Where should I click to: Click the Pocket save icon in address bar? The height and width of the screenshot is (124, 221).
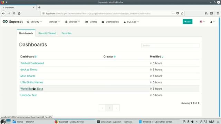(177, 13)
